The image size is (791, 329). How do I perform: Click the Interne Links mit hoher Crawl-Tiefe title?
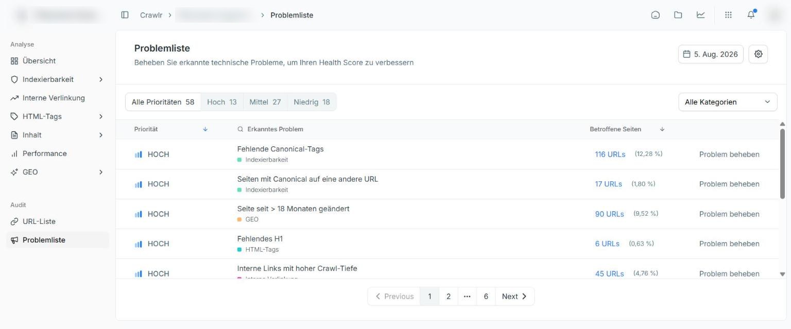297,268
